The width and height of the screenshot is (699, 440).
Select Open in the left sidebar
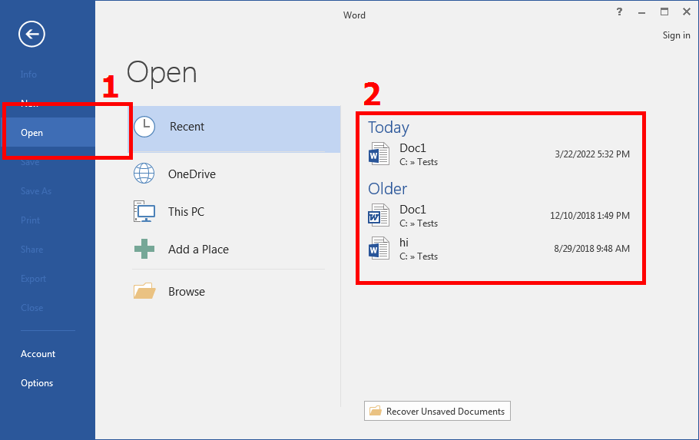click(x=32, y=133)
